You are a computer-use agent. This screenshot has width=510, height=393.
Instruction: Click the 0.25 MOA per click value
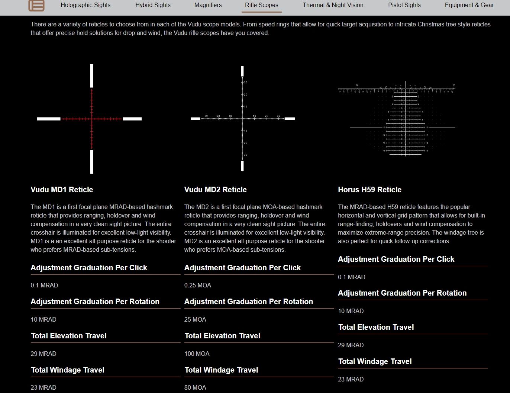click(x=198, y=285)
